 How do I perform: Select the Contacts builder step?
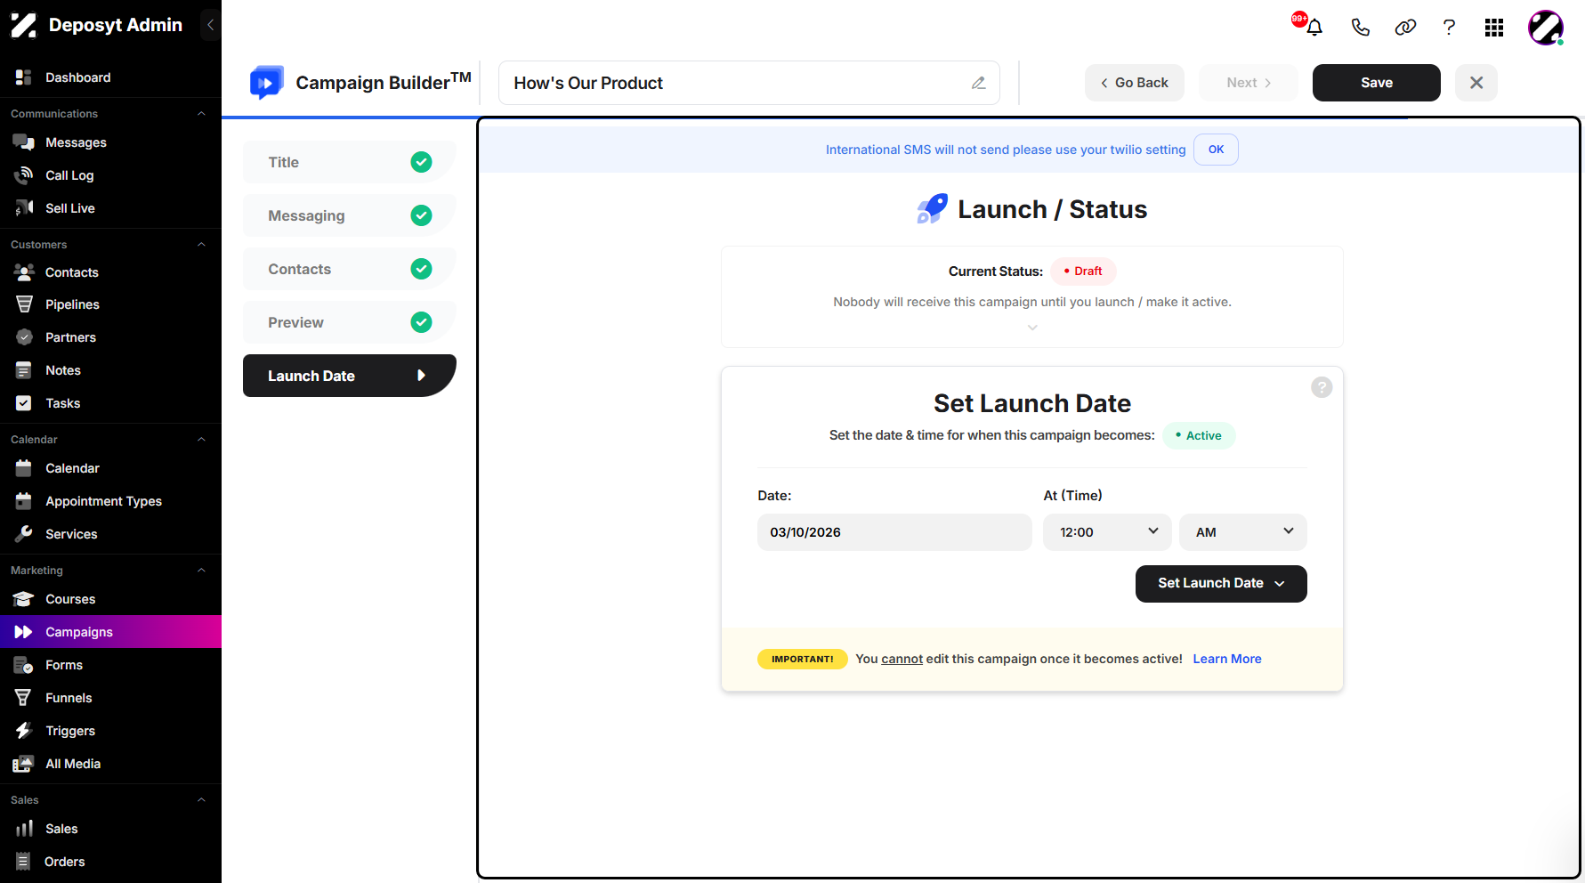(x=350, y=269)
